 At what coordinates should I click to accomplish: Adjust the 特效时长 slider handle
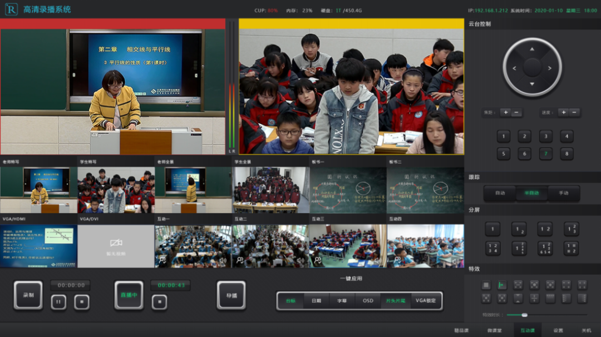click(x=524, y=315)
